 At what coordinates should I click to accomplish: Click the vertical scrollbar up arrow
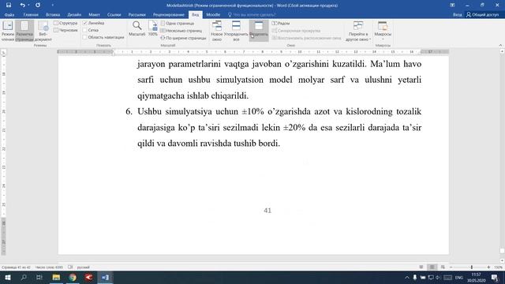click(x=502, y=51)
